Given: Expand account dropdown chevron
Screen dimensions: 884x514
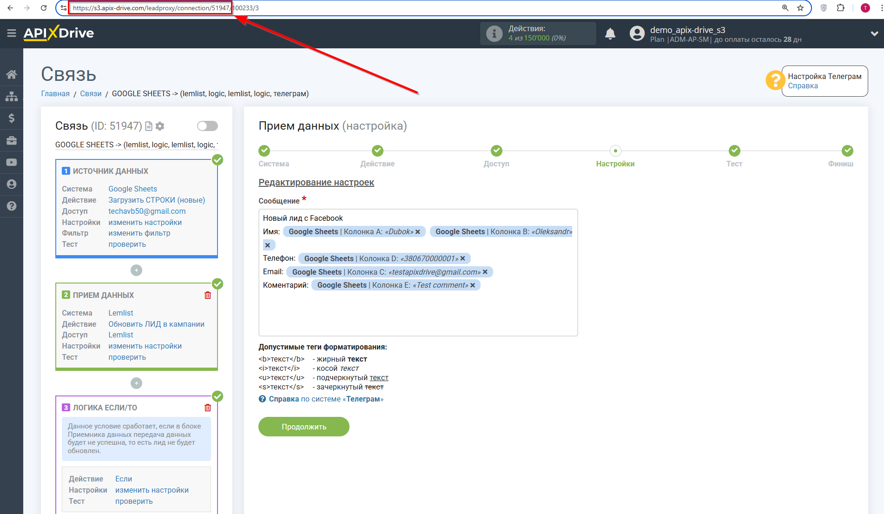Looking at the screenshot, I should (x=874, y=33).
